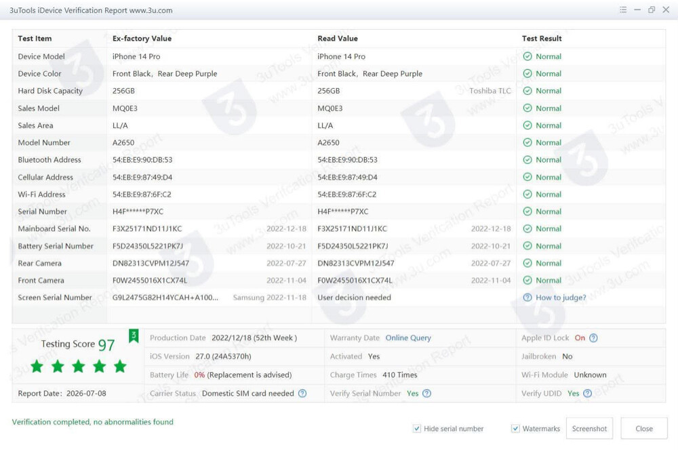Click green 3uTools badge near Testing Score
The image size is (678, 450).
coord(134,335)
